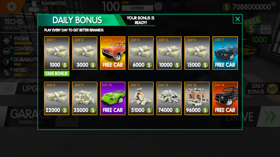Select the Day 3 free orange truck

[x=113, y=53]
